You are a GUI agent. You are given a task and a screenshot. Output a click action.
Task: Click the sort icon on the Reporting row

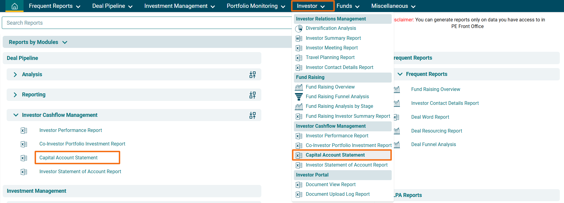pos(253,95)
